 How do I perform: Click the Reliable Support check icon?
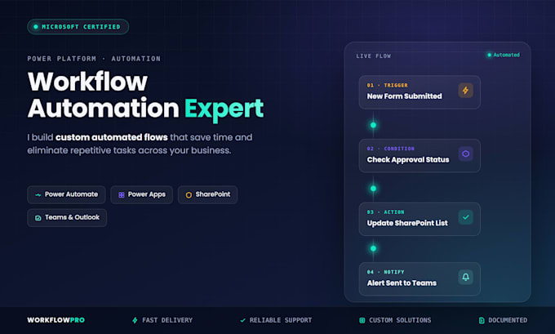click(242, 320)
